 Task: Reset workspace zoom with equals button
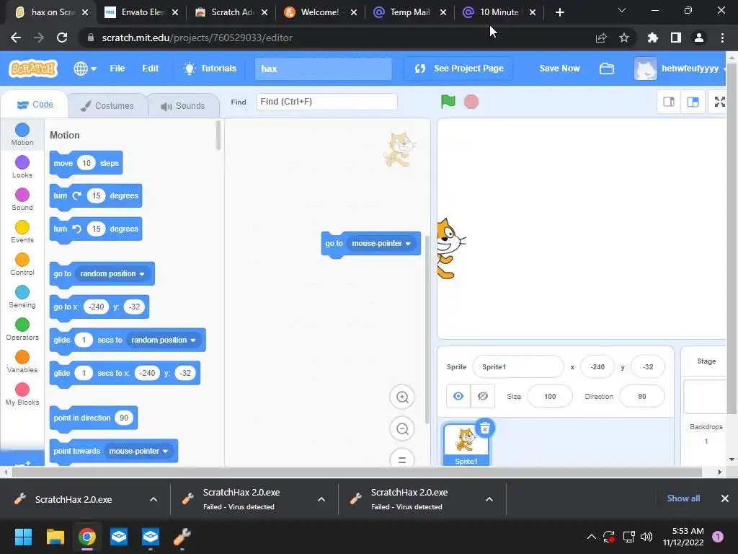(x=402, y=459)
